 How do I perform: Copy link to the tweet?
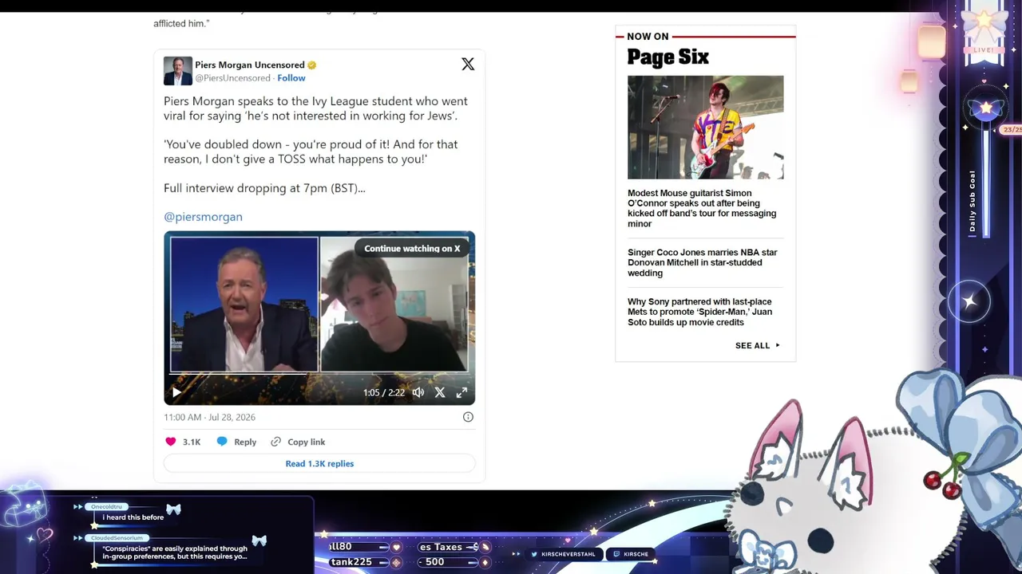point(307,442)
